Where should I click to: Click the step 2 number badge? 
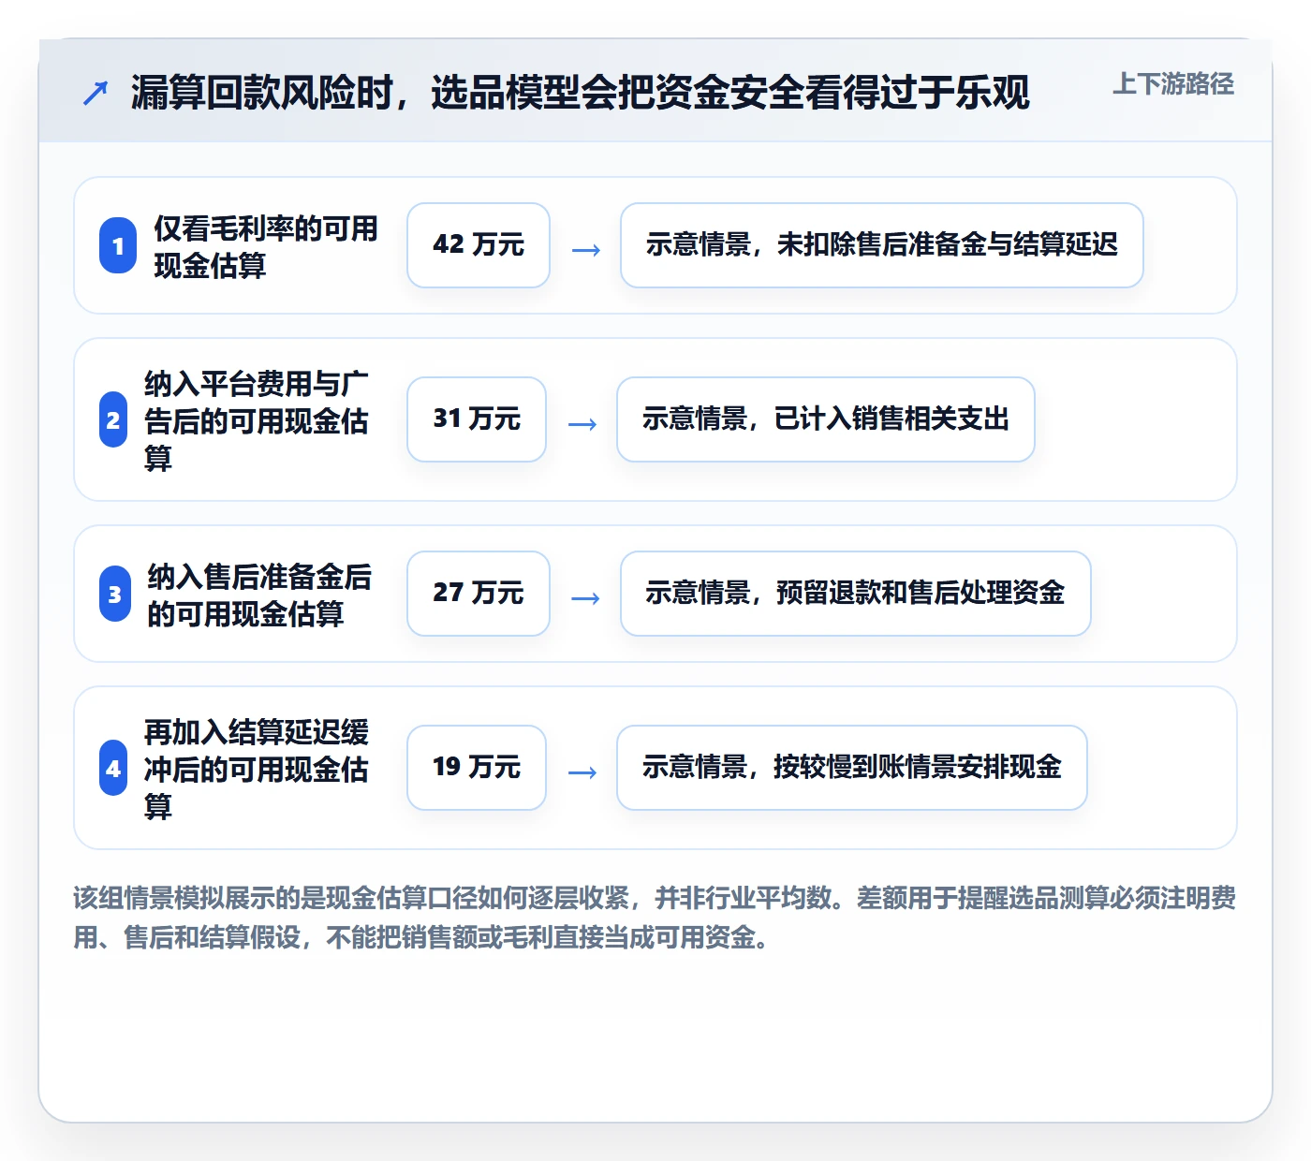(113, 419)
